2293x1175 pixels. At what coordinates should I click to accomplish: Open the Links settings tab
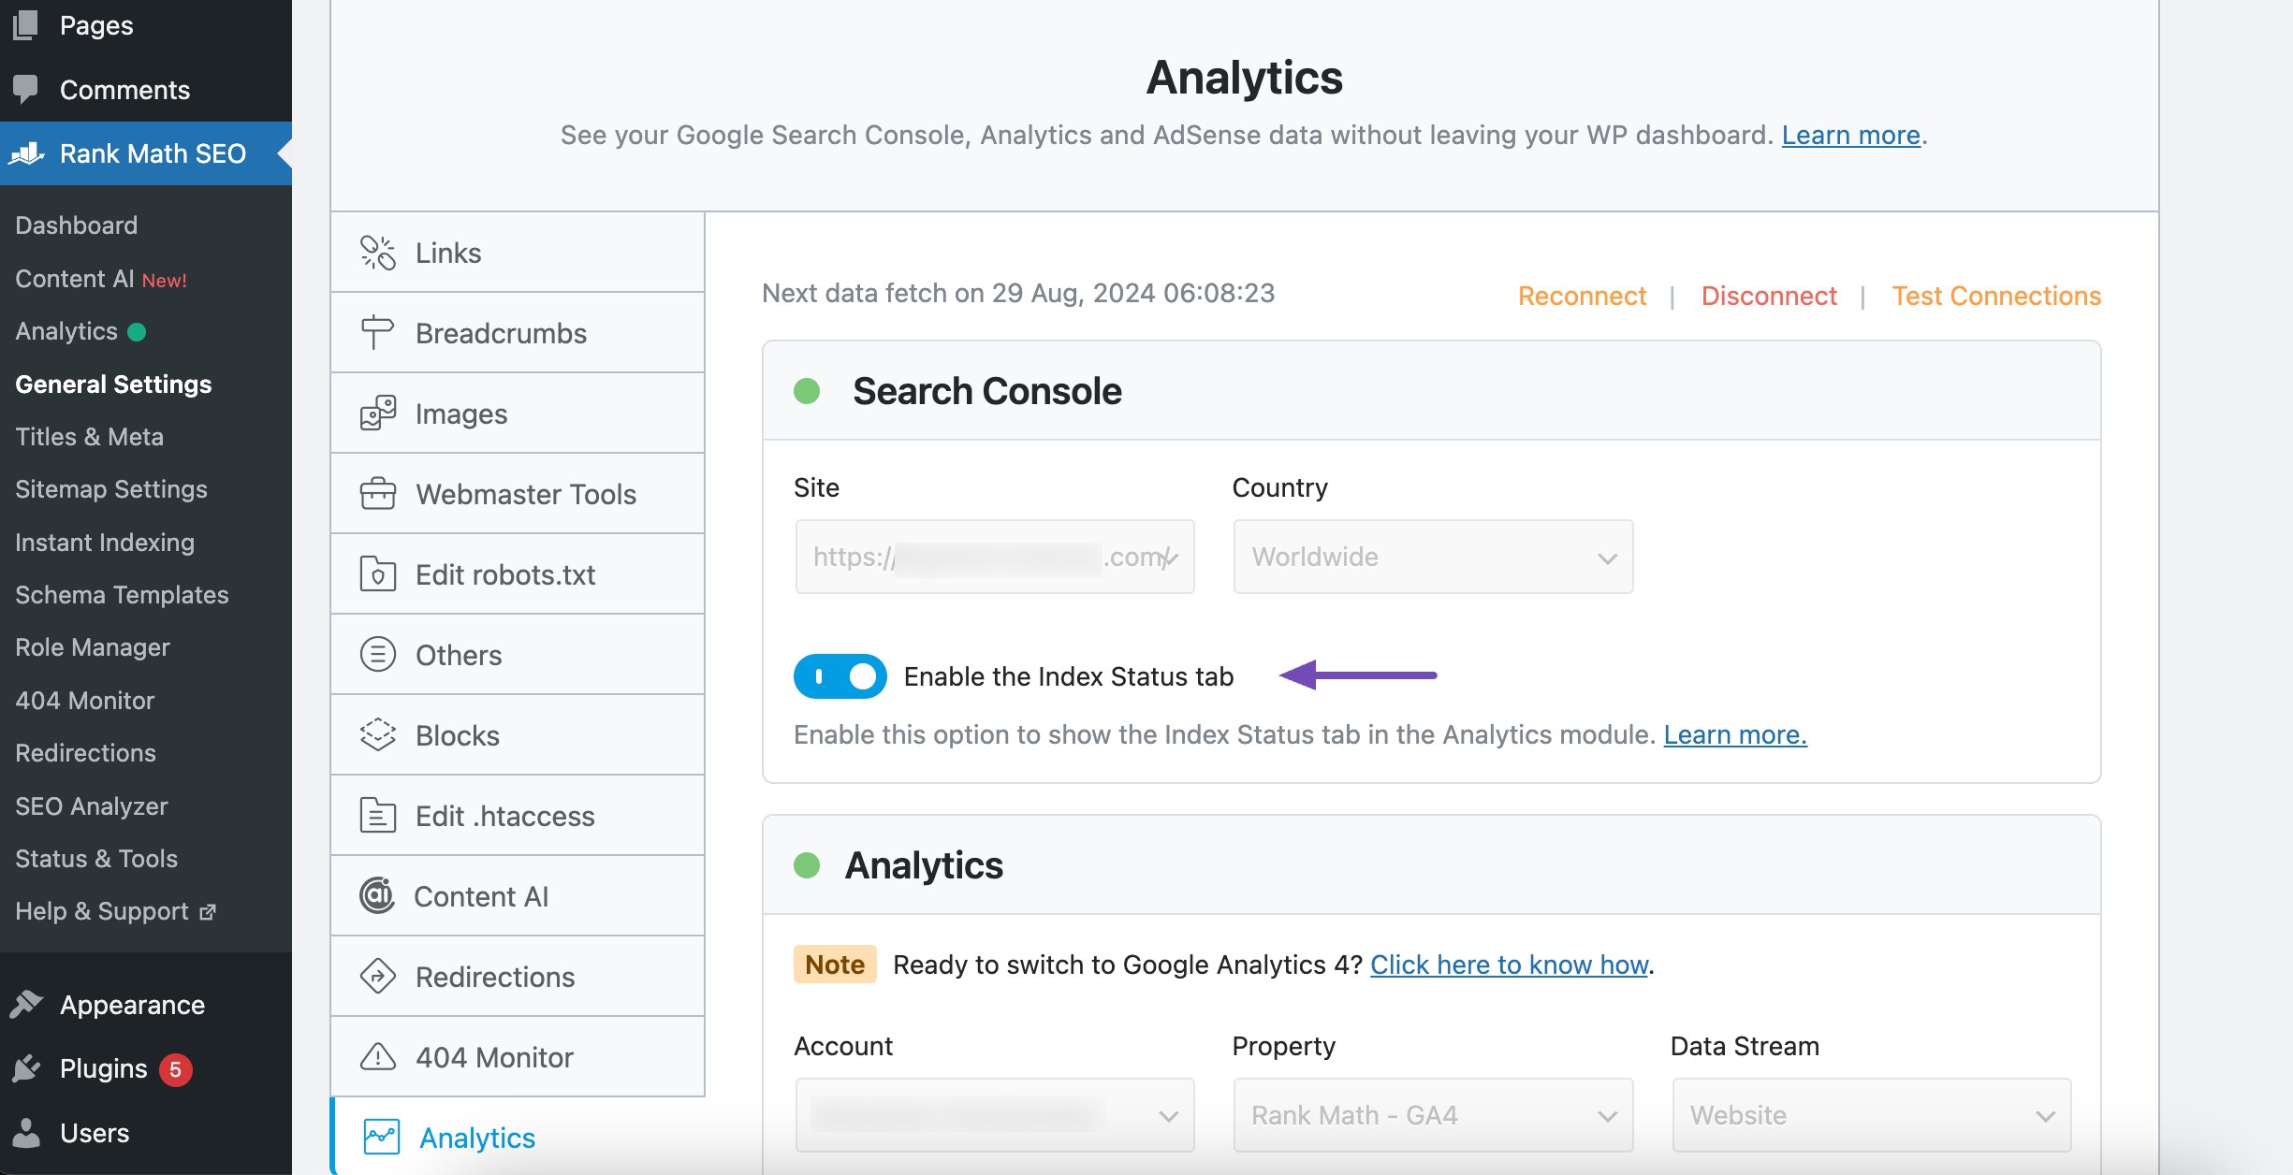tap(518, 253)
